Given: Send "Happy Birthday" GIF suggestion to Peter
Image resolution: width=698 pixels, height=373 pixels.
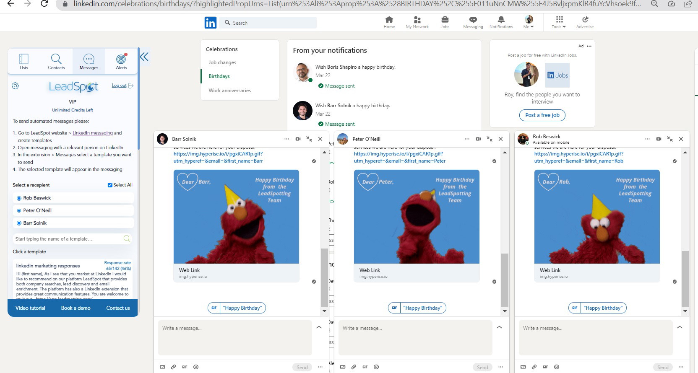Looking at the screenshot, I should pyautogui.click(x=417, y=308).
